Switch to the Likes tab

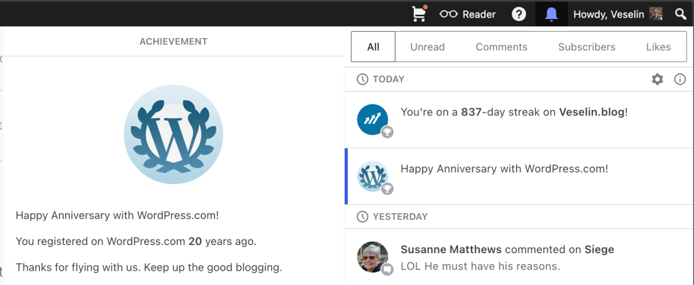pyautogui.click(x=658, y=47)
